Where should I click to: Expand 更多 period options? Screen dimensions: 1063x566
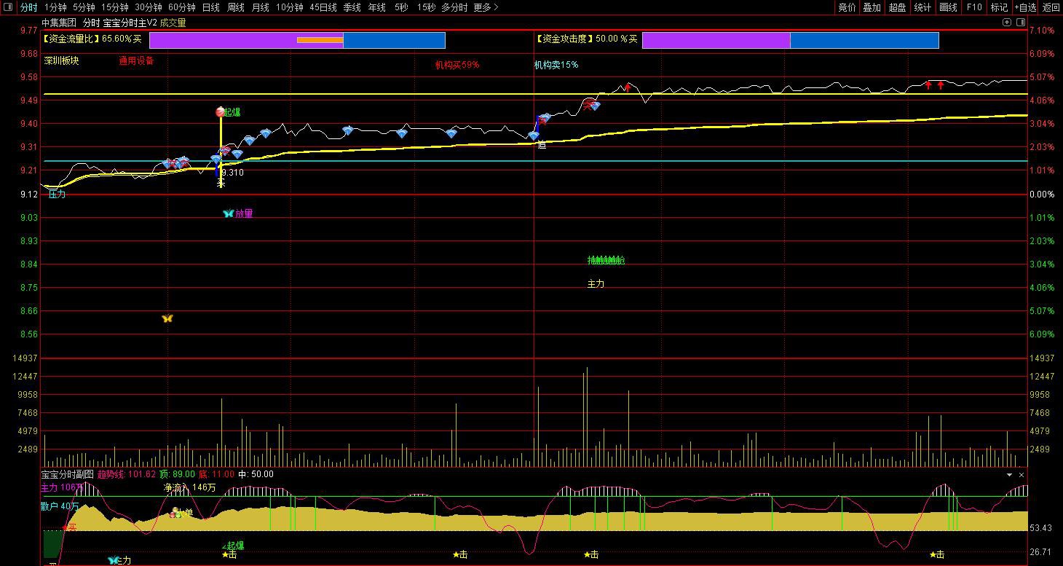tap(486, 7)
